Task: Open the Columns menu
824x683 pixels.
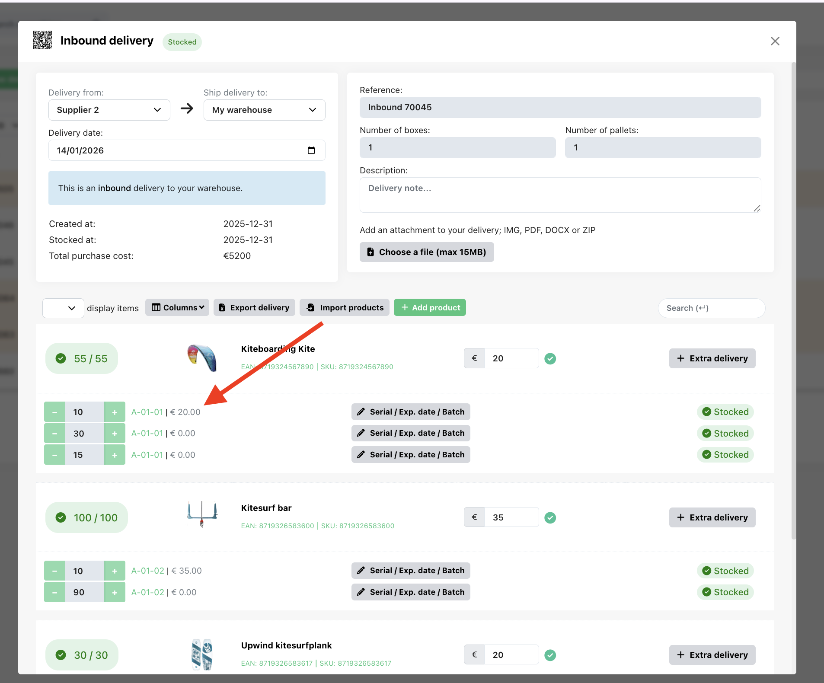Action: [x=177, y=307]
